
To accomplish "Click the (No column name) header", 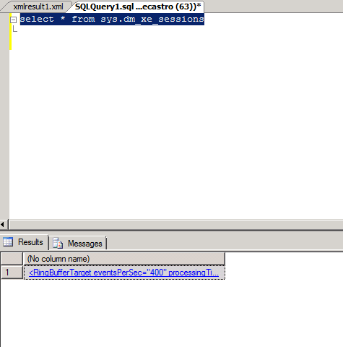I will (x=124, y=259).
